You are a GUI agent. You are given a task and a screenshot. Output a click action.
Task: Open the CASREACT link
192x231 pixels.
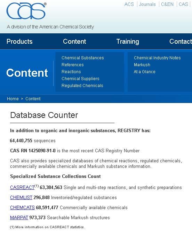(x=22, y=187)
